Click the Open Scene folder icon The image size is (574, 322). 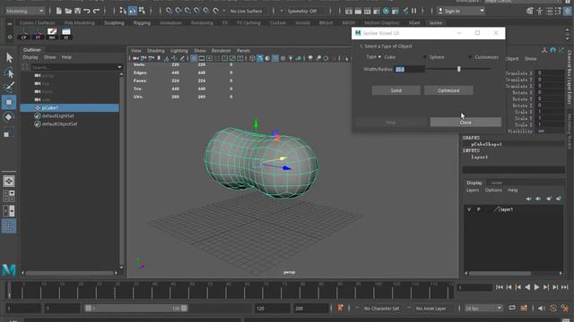click(68, 11)
